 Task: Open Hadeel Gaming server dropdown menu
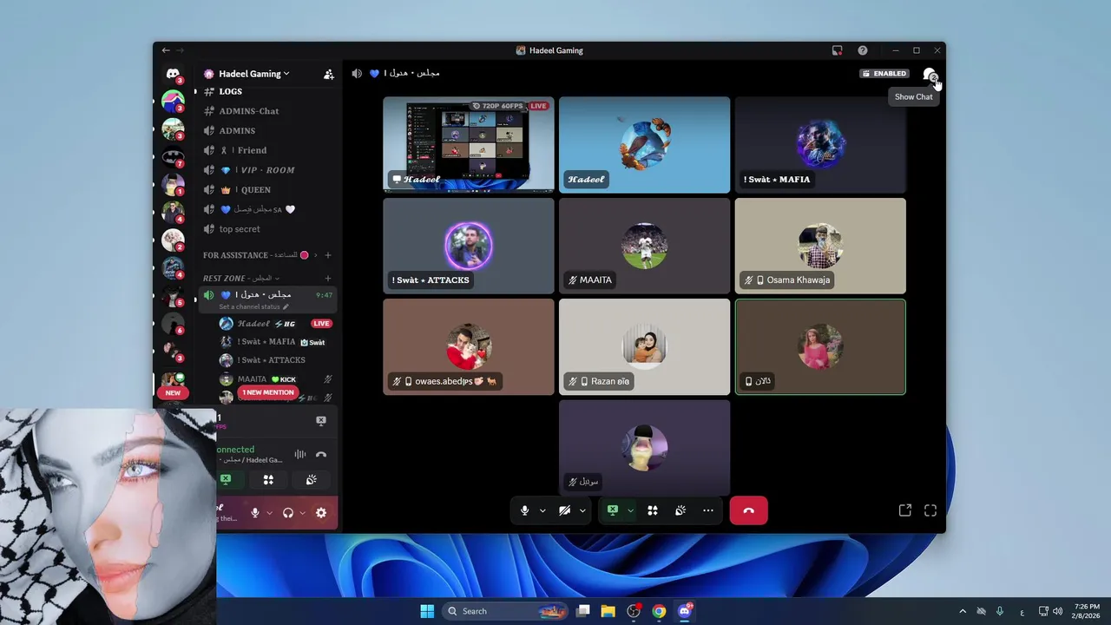coord(254,74)
